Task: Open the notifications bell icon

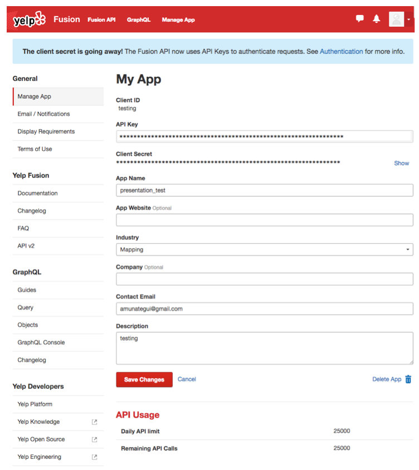Action: pos(377,19)
